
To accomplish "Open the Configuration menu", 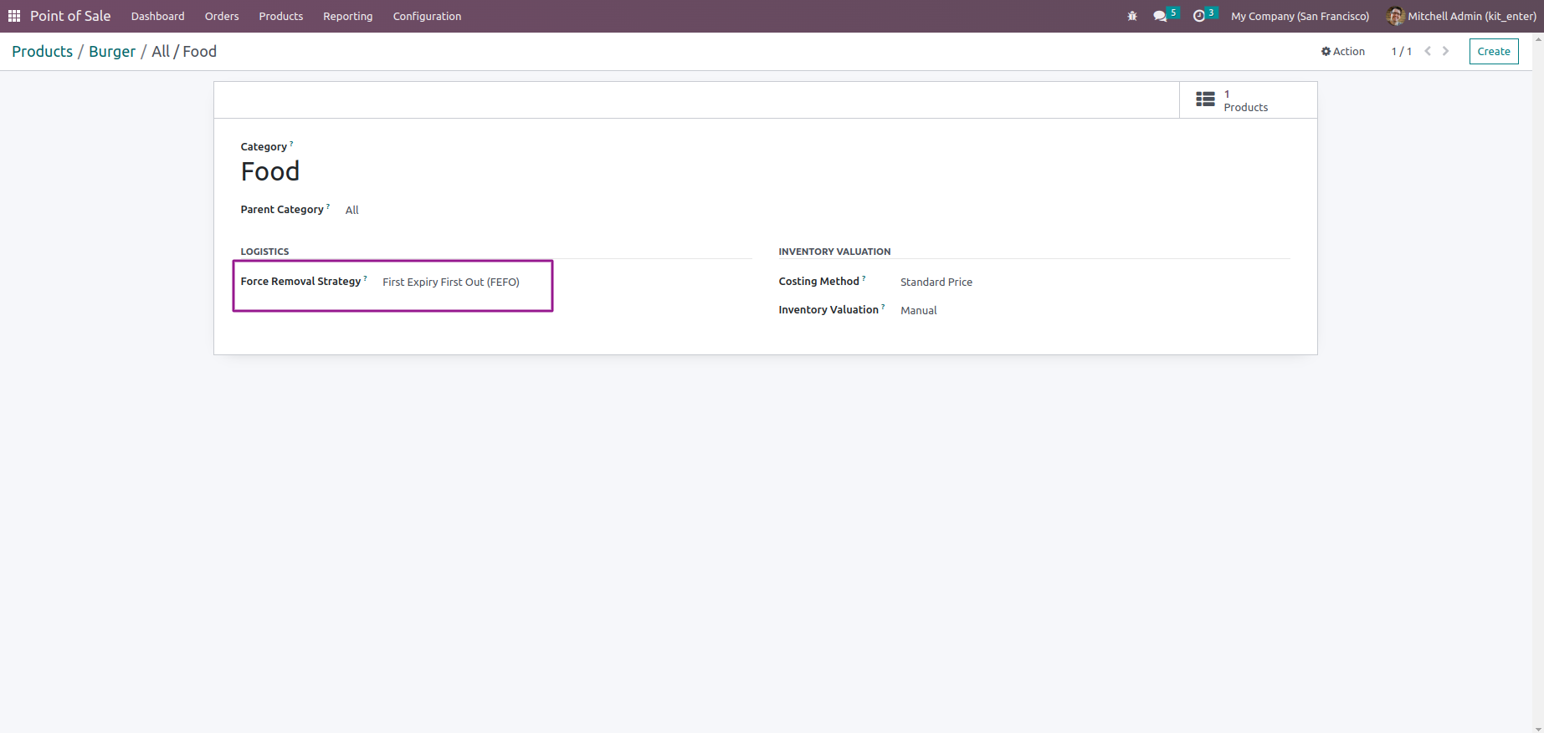I will tap(427, 16).
